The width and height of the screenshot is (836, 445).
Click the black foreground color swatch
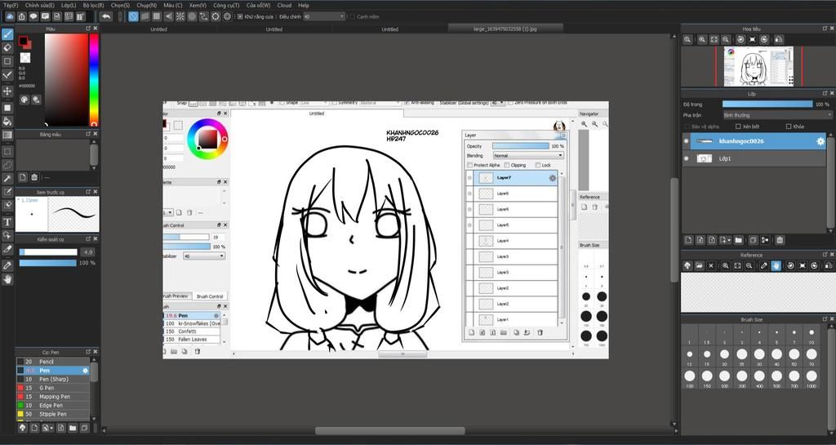[23, 41]
